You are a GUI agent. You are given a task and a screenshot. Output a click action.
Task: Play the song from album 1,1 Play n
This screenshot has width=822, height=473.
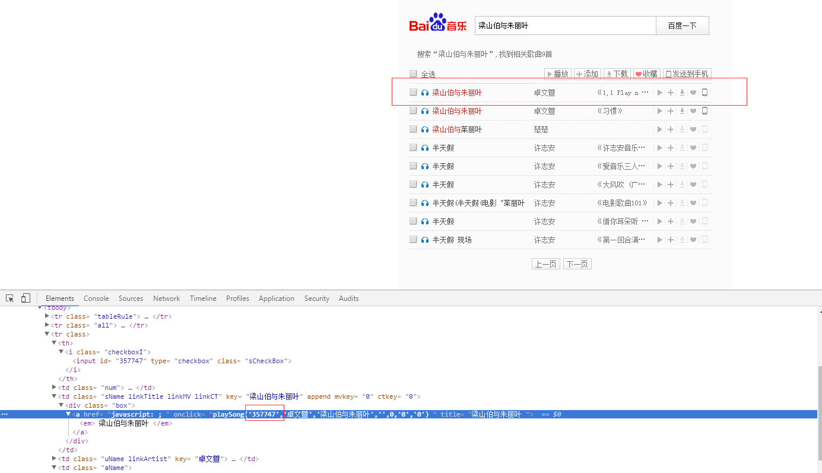click(x=659, y=93)
